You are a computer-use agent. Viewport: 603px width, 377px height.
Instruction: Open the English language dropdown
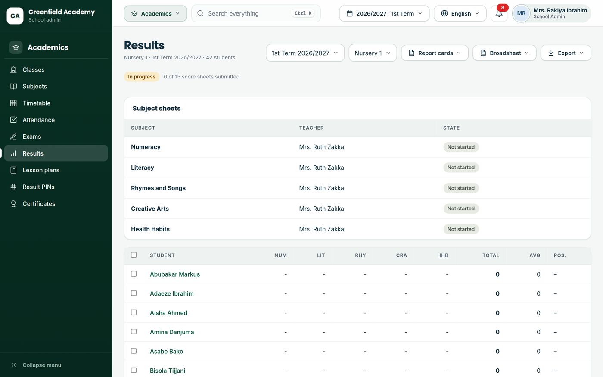[460, 13]
